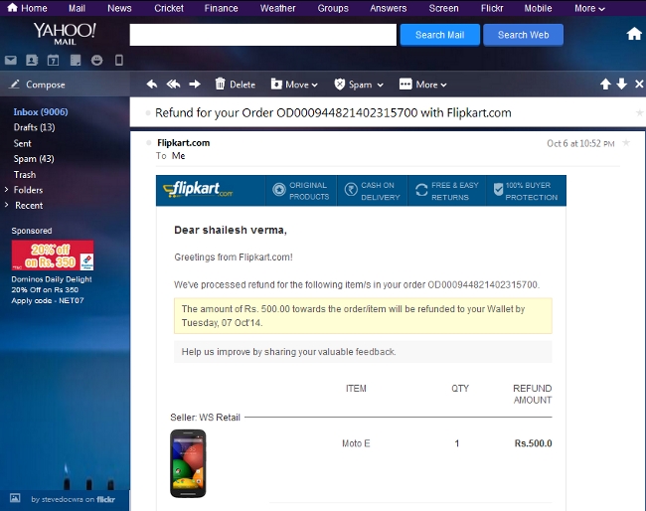Open Cricket in the top navigation
646x511 pixels.
pyautogui.click(x=169, y=8)
